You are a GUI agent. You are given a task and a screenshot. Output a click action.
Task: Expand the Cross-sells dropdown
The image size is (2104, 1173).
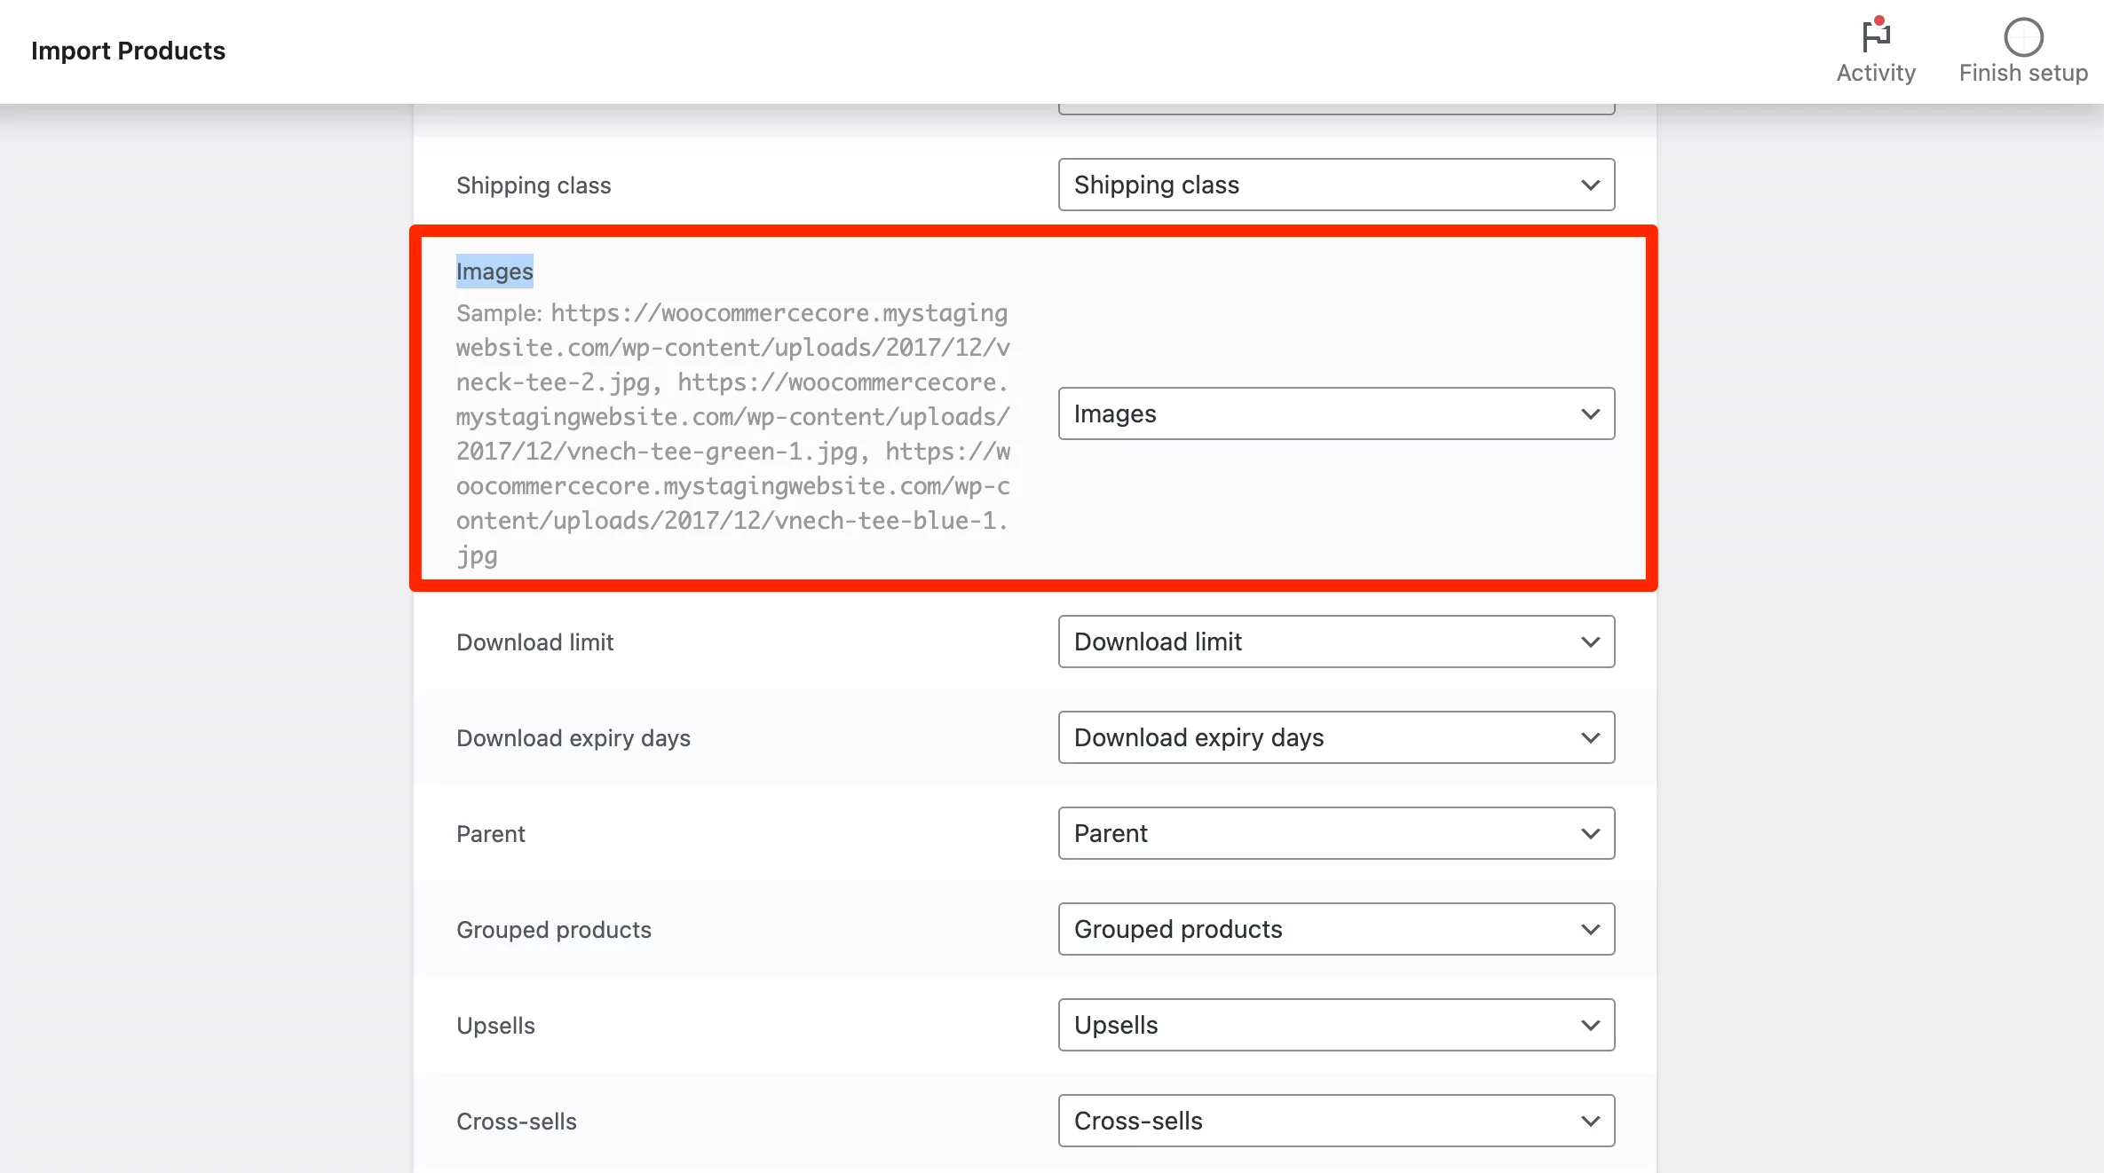tap(1335, 1121)
